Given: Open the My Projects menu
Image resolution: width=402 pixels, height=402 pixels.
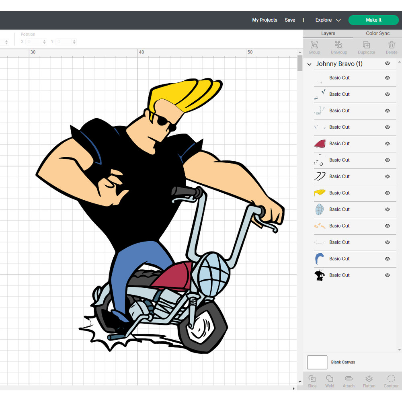Looking at the screenshot, I should click(x=265, y=20).
